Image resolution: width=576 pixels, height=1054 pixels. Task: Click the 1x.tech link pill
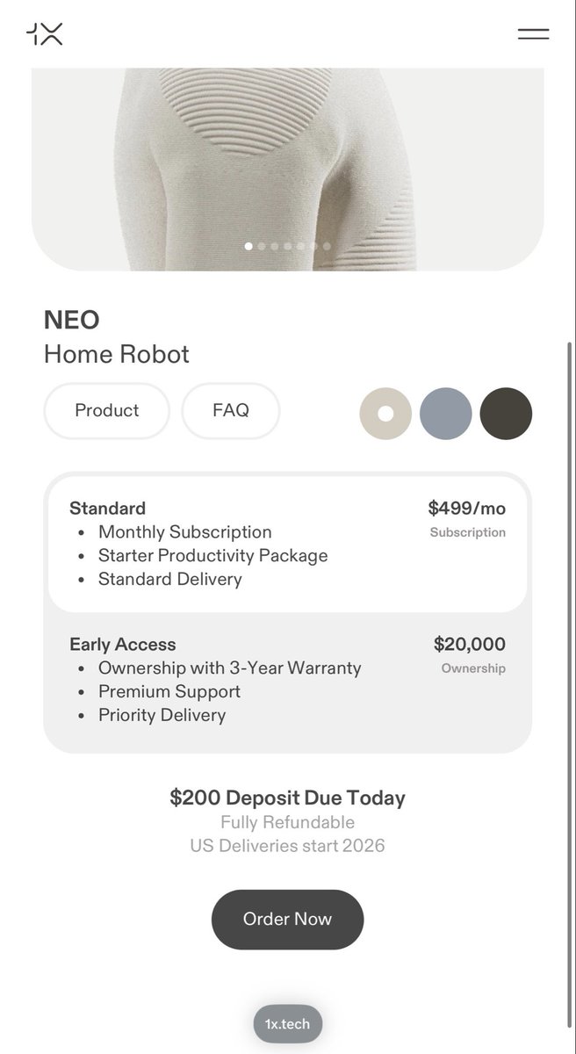(x=287, y=1024)
